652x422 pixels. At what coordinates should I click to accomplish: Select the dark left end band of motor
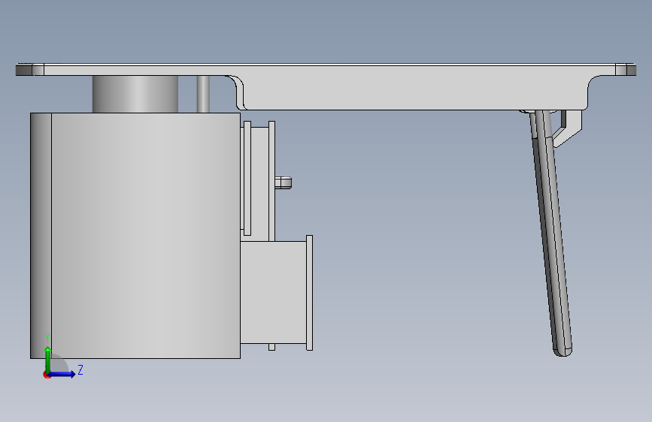coord(41,236)
